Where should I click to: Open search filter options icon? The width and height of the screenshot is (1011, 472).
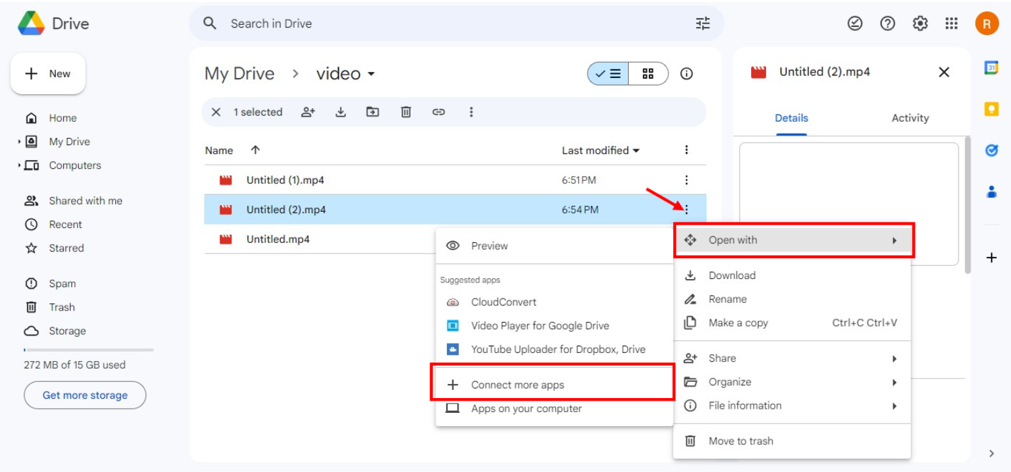(703, 24)
